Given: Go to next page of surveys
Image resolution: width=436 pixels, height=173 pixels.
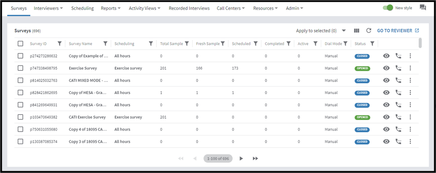Looking at the screenshot, I should [241, 158].
